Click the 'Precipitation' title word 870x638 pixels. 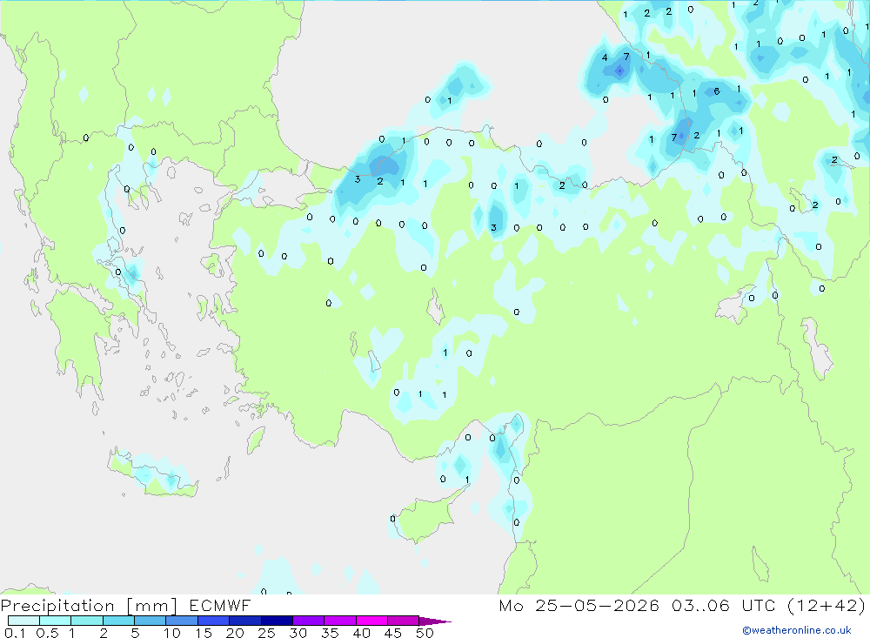57,605
